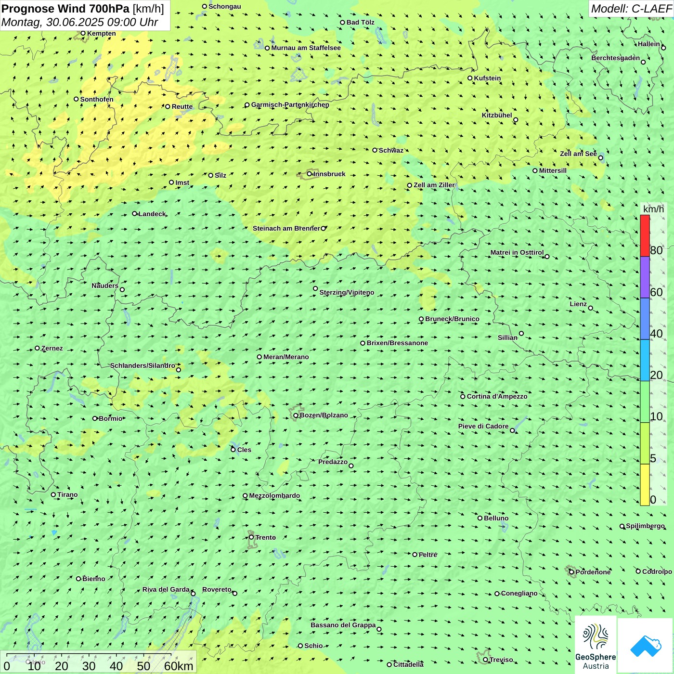
Task: Click the Sillian label
Action: click(x=507, y=337)
